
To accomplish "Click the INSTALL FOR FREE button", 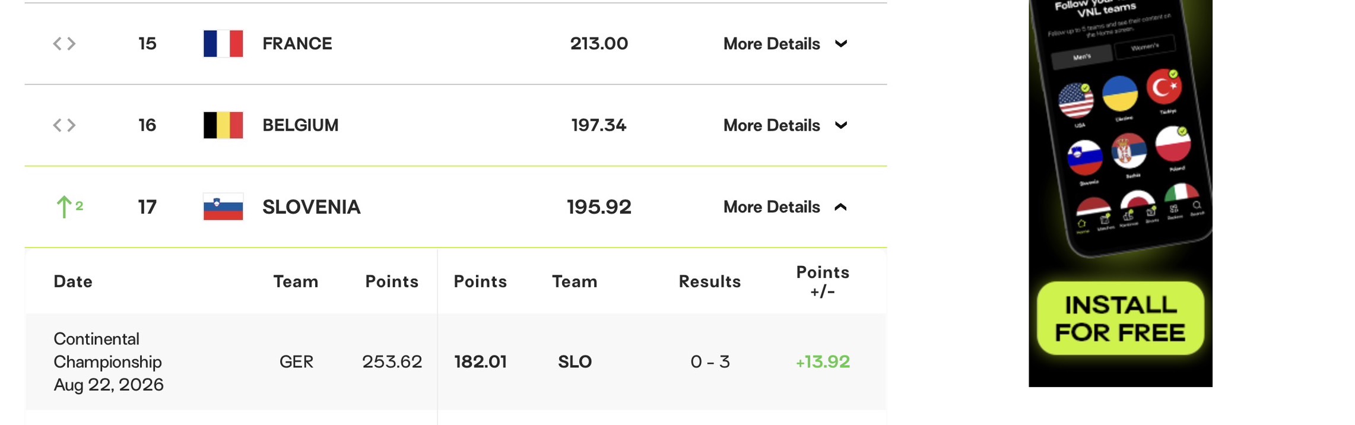I will click(1120, 318).
